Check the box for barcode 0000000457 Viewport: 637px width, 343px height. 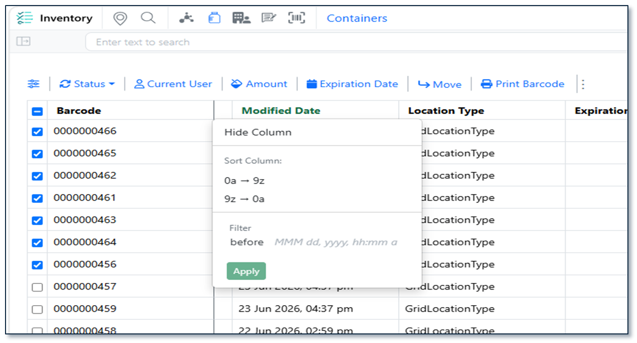pos(37,287)
